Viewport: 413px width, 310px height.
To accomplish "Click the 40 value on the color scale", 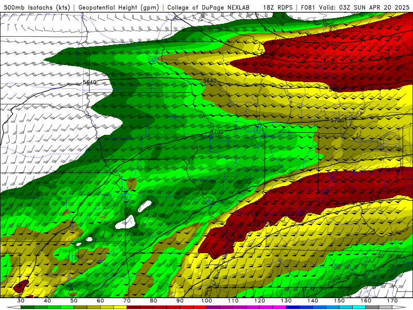I will point(47,301).
